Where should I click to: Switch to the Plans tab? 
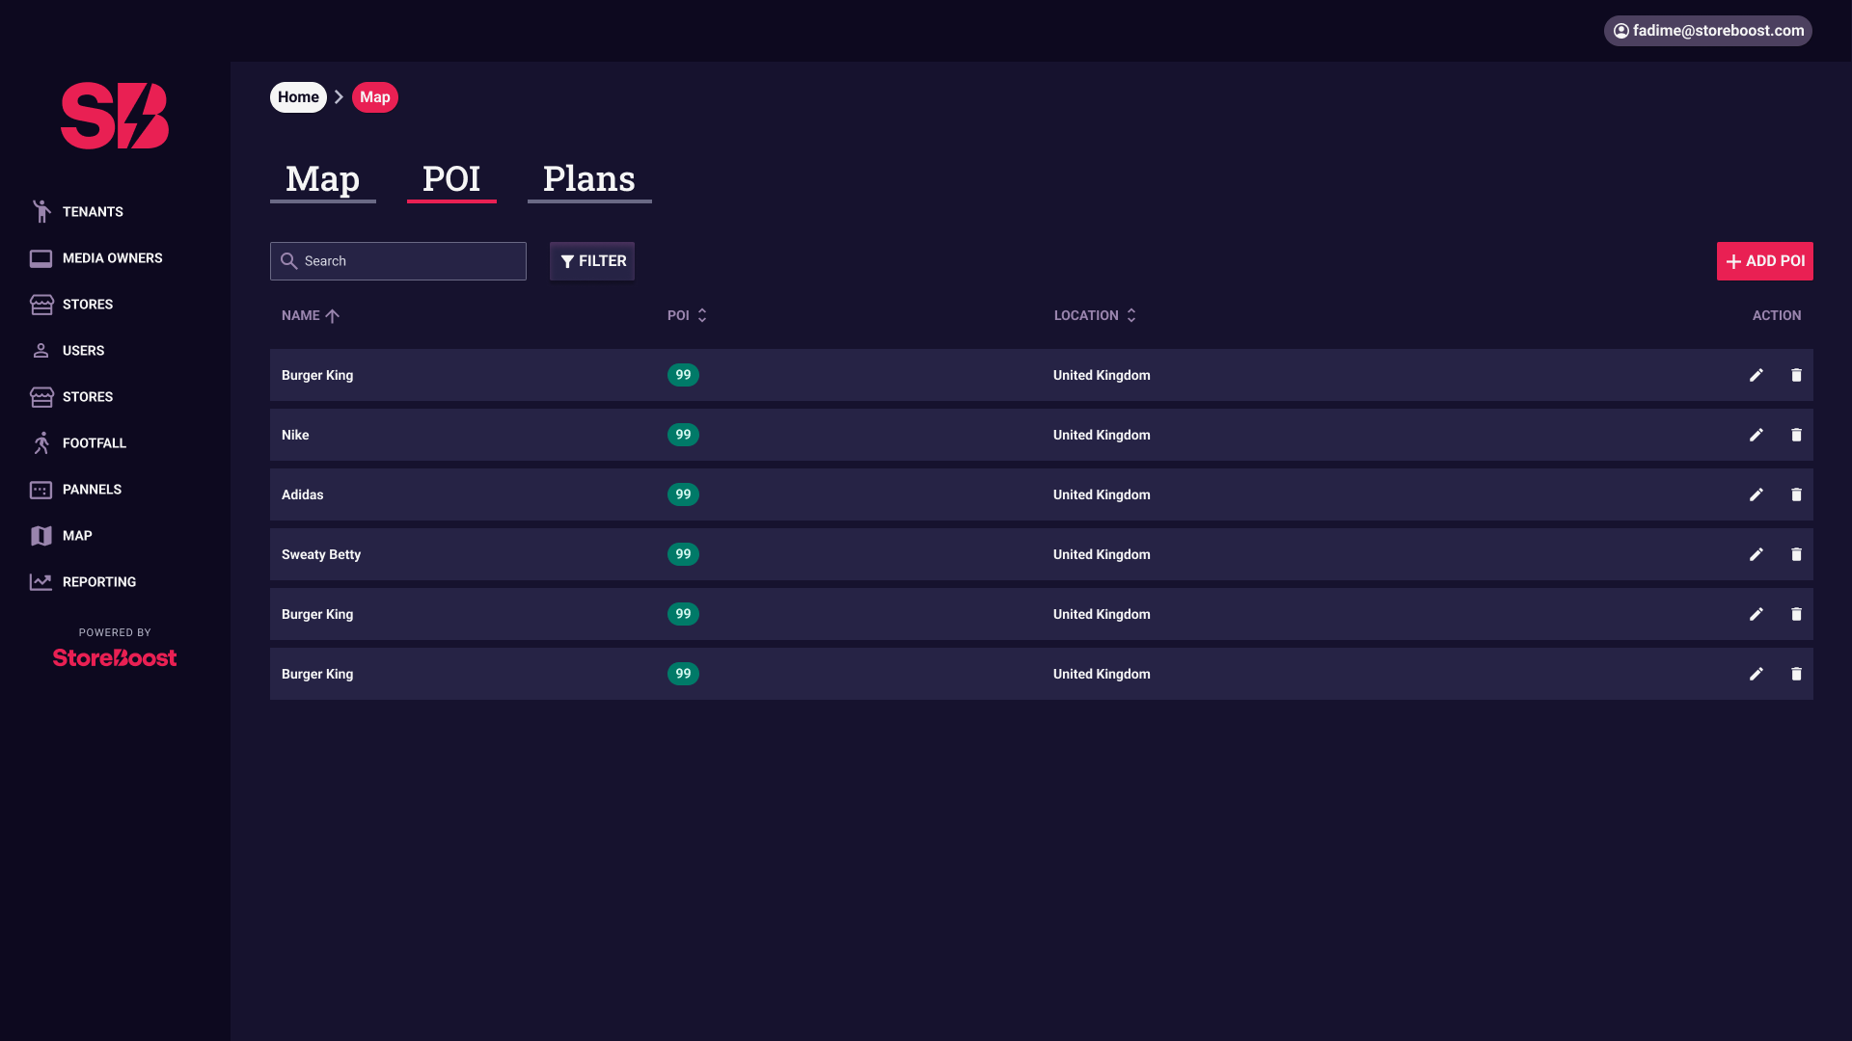(589, 179)
